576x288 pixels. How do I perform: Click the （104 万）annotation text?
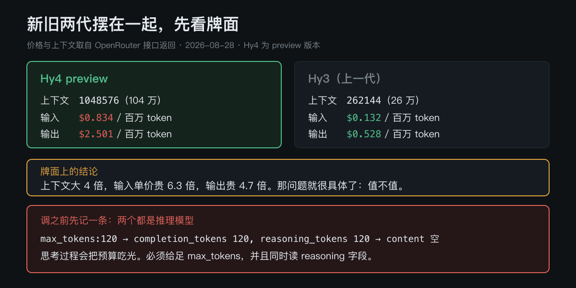[x=142, y=101]
